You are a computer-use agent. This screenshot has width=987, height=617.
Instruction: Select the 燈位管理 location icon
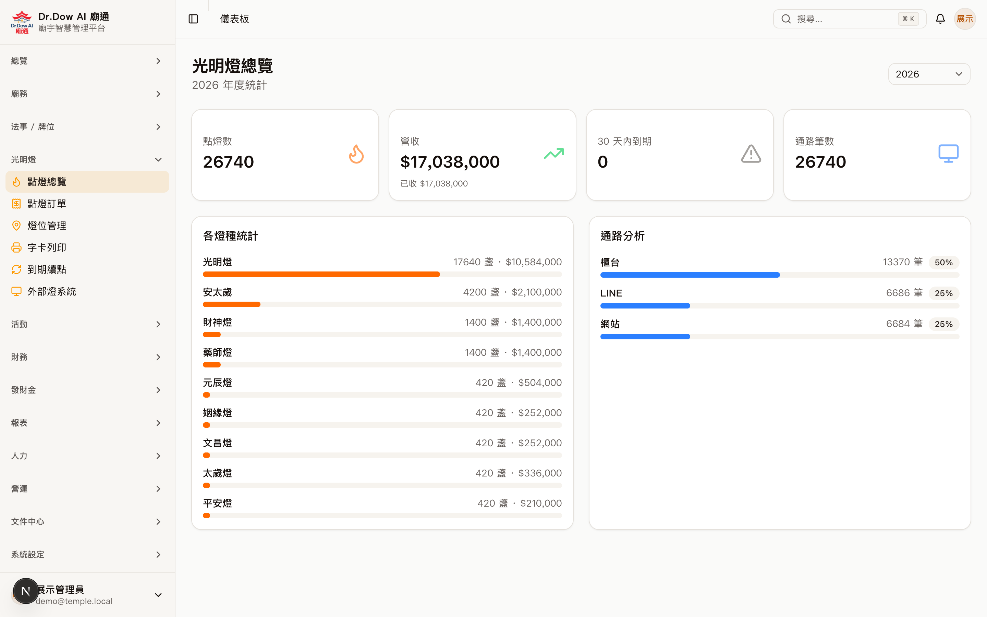pyautogui.click(x=16, y=225)
